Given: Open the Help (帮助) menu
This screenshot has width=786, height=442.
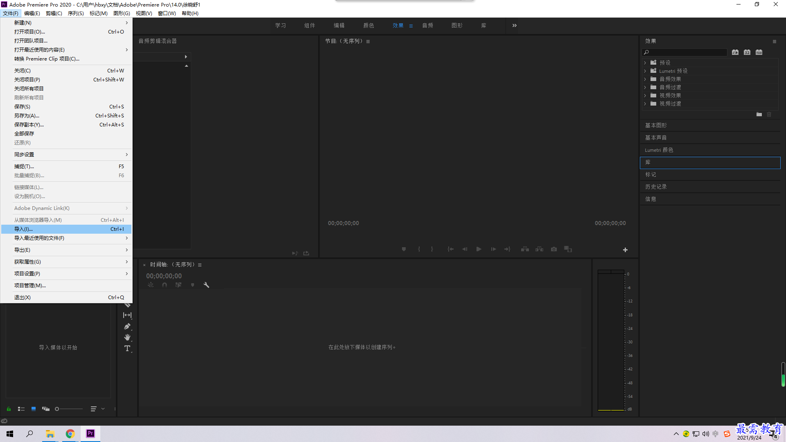Looking at the screenshot, I should click(x=190, y=14).
